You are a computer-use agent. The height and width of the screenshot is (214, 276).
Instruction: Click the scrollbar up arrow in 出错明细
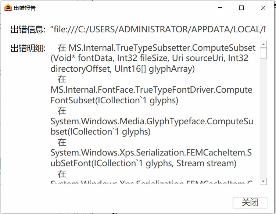pos(264,44)
